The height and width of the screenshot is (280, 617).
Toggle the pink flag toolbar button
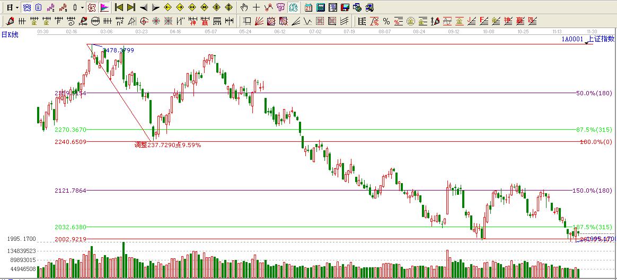(x=104, y=7)
